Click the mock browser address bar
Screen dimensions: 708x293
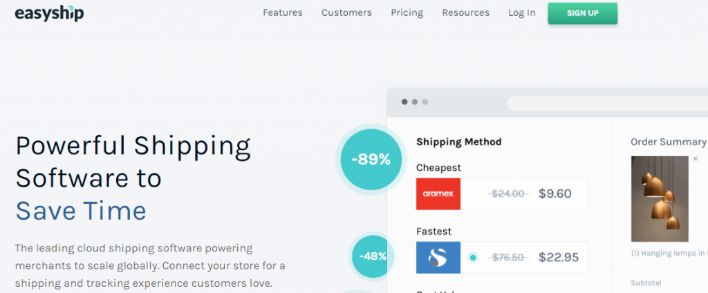coord(607,104)
